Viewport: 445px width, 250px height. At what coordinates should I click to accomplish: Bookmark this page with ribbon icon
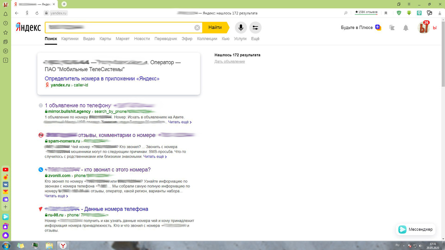point(386,13)
